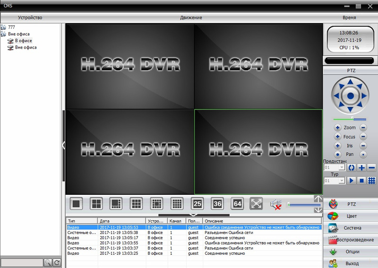Refresh the device list
Image resolution: width=378 pixels, height=268 pixels.
pyautogui.click(x=57, y=262)
